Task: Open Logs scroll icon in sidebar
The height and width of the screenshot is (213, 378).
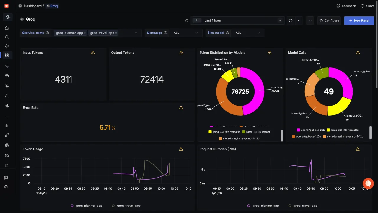Action: [x=7, y=86]
